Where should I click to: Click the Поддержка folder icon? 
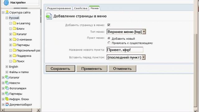(15, 56)
